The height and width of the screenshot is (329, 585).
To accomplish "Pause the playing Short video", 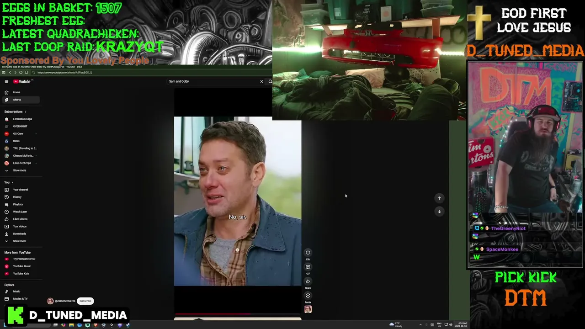I will click(x=238, y=201).
